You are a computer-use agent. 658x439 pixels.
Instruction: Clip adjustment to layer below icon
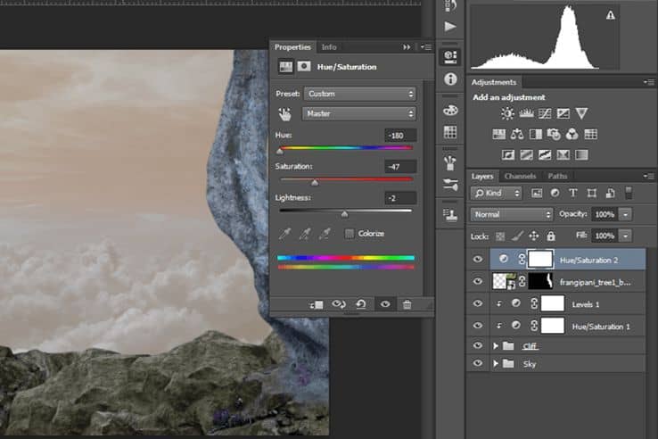tap(317, 304)
